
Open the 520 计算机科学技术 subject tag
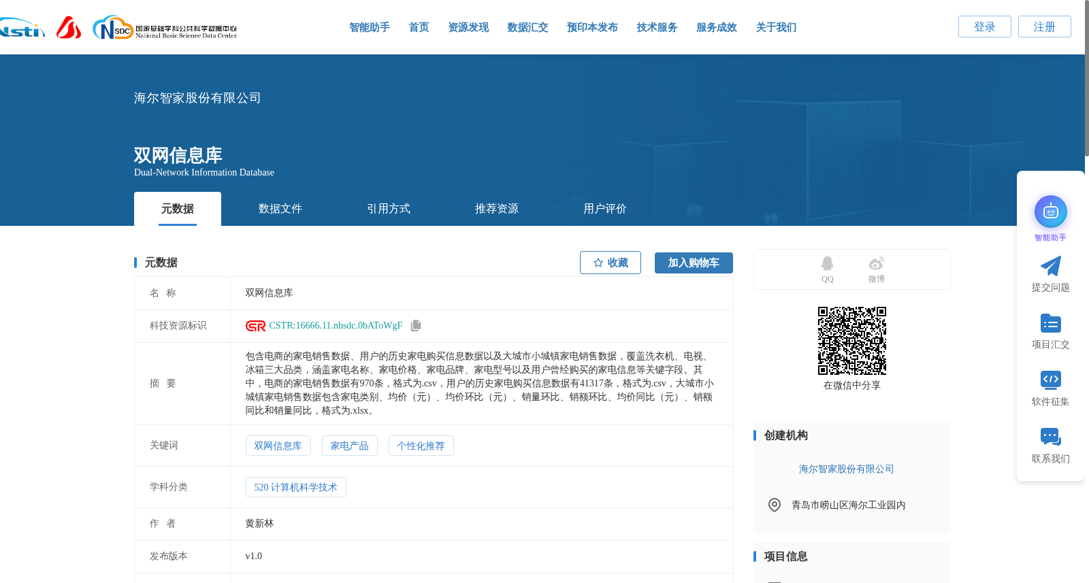[x=295, y=487]
